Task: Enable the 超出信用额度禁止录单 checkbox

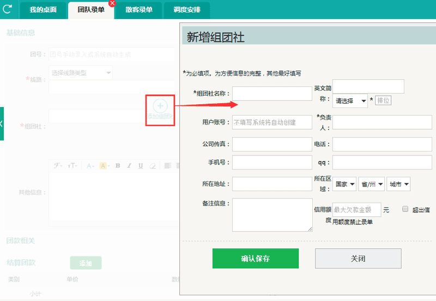Action: [405, 209]
